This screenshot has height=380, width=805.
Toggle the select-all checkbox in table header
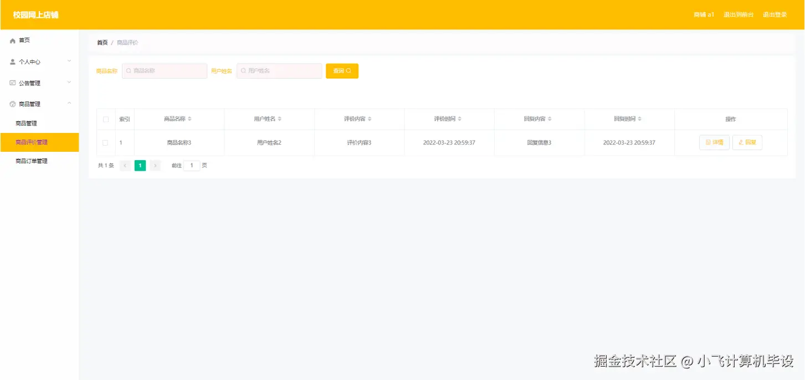[106, 120]
